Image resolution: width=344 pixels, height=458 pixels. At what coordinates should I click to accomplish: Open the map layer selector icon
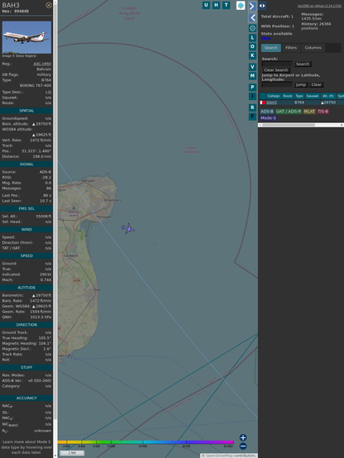(x=241, y=6)
